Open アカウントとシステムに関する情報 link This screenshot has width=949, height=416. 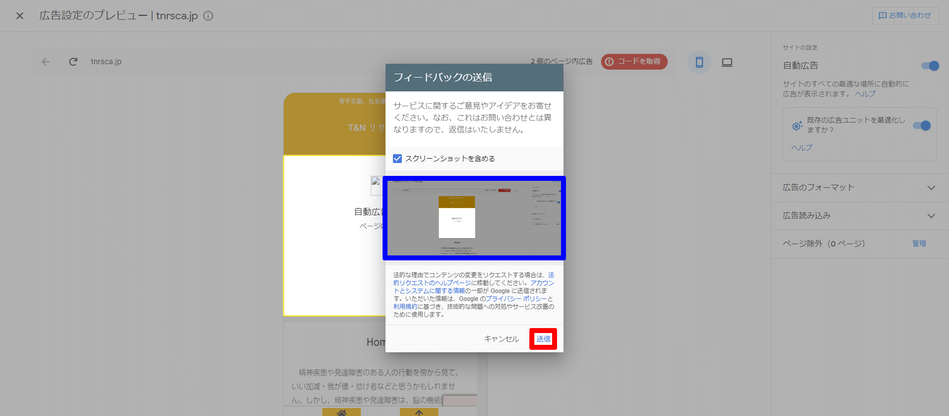[x=429, y=291]
